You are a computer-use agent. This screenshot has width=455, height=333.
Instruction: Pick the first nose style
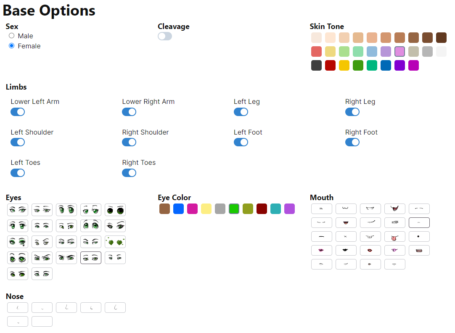tap(18, 308)
